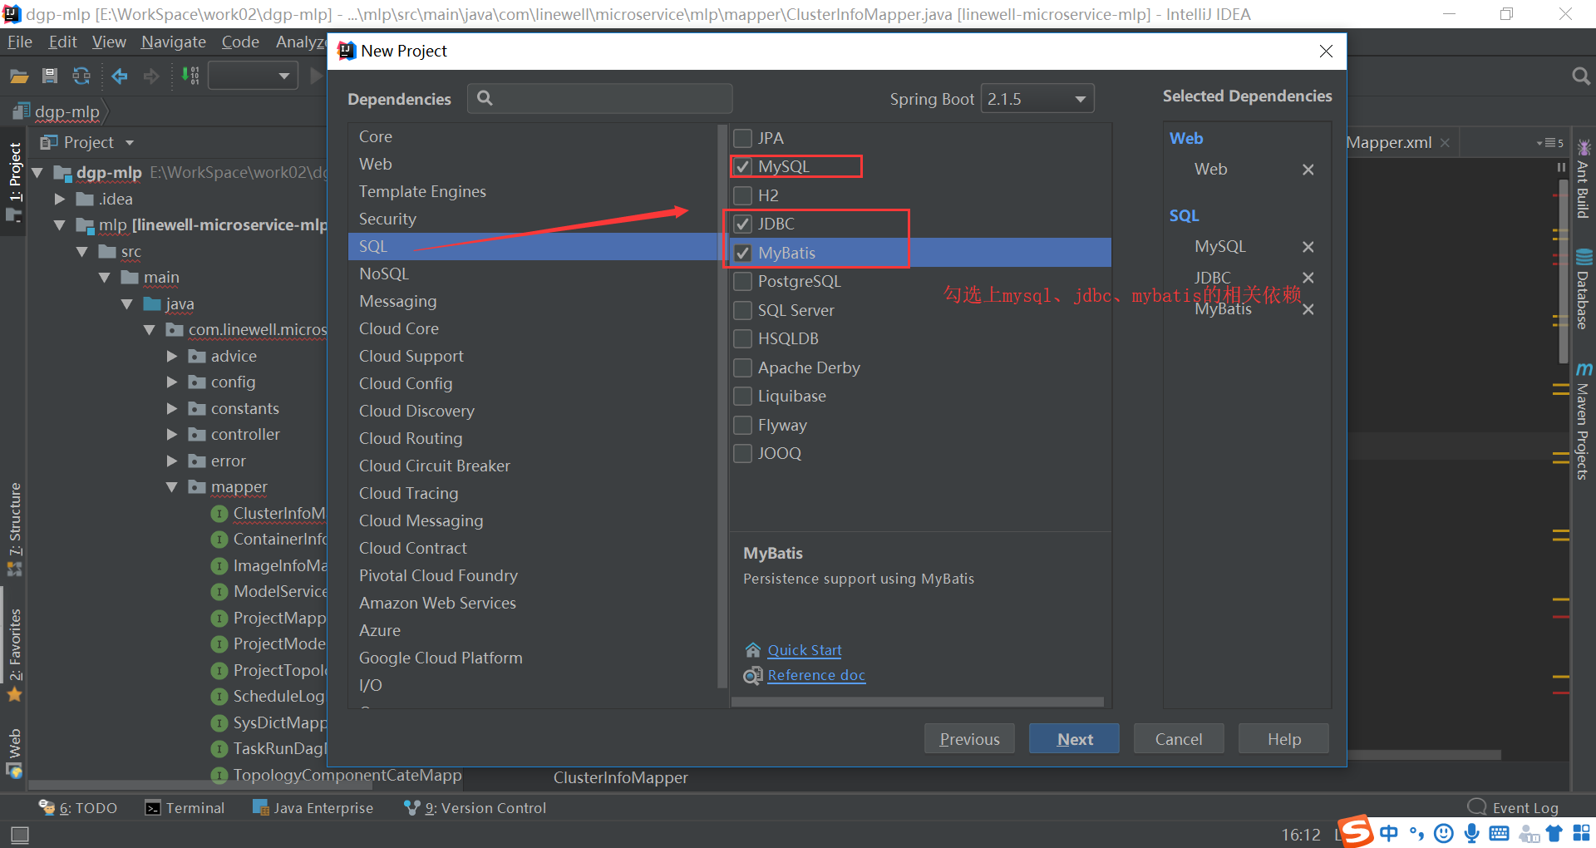The image size is (1596, 848).
Task: Open the Ant Build tool window
Action: (1584, 179)
